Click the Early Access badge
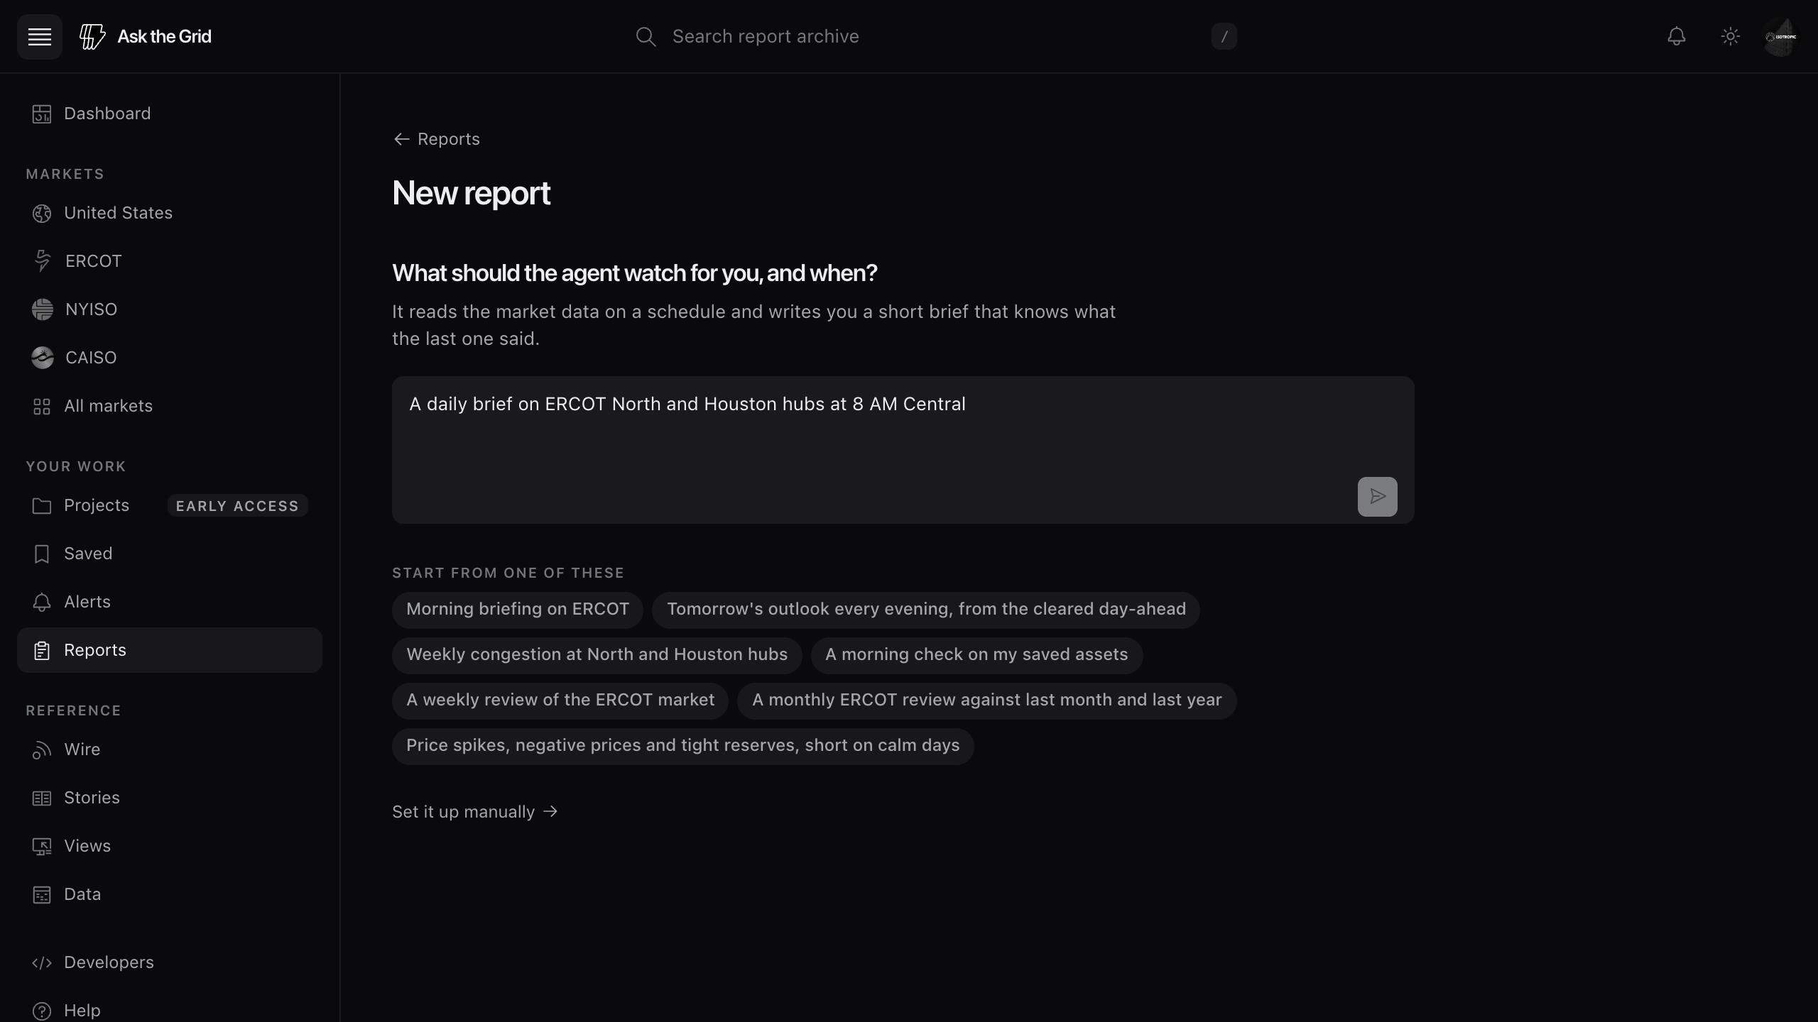 [x=237, y=506]
